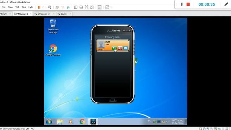The width and height of the screenshot is (231, 130).
Task: Launch Windows Media Player from taskbar
Action: coord(71,122)
